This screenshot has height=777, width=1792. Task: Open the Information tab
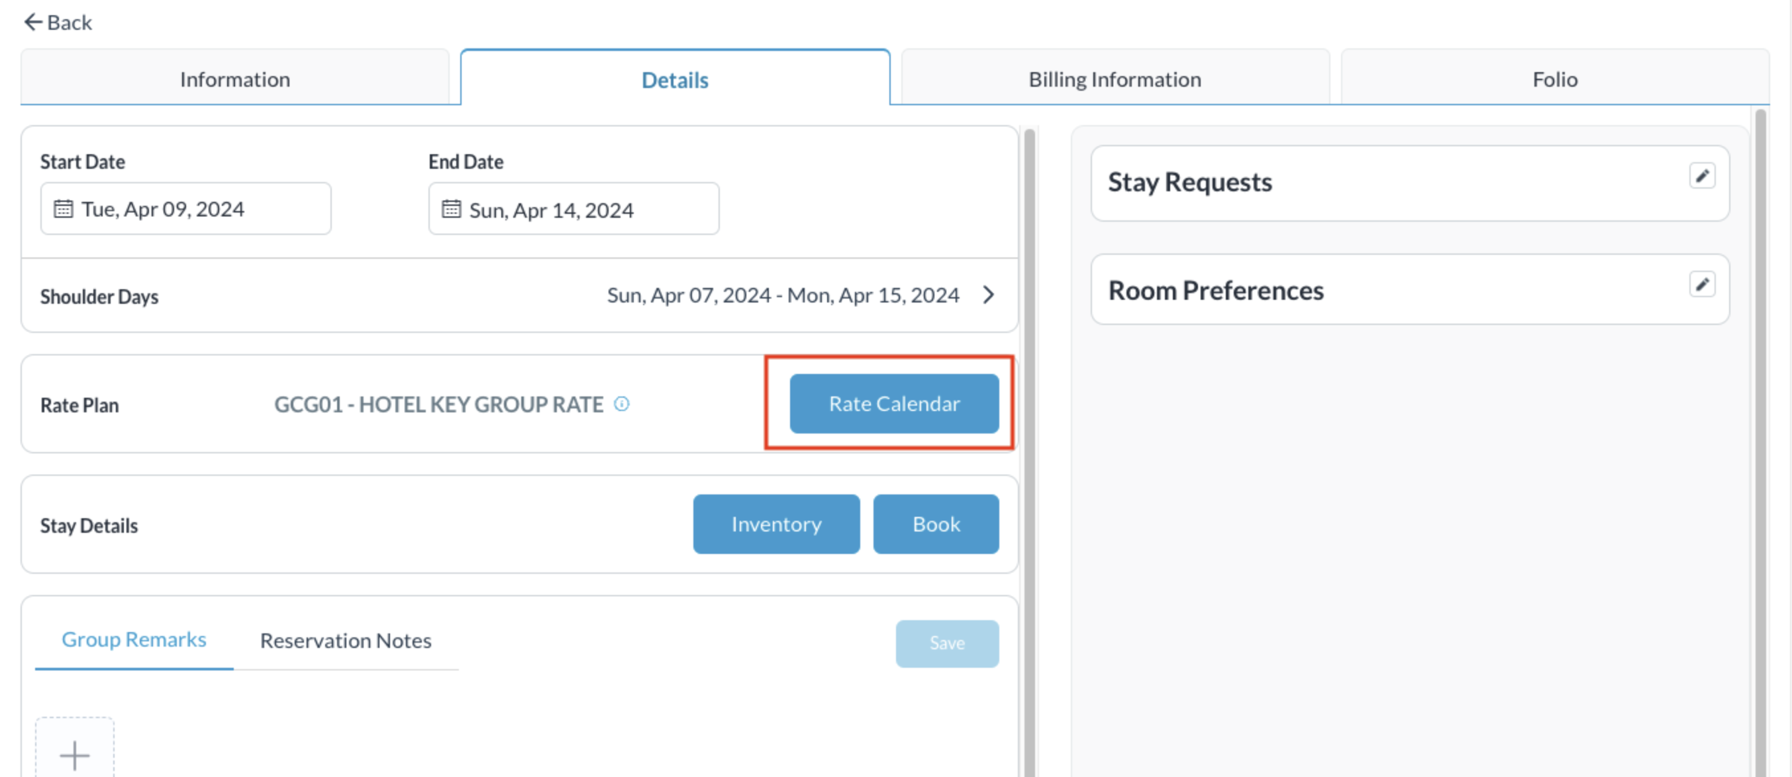point(235,79)
